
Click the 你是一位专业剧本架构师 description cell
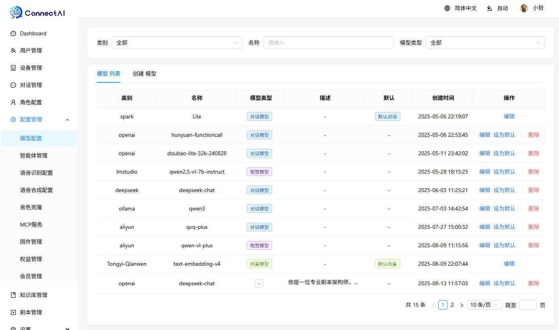[x=323, y=282]
